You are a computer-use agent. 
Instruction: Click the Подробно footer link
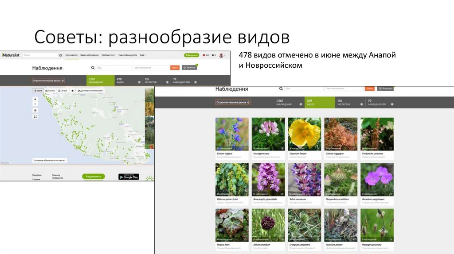(37, 175)
